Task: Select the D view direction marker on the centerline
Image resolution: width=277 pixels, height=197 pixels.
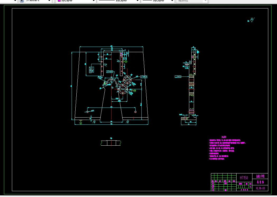Action: point(113,88)
